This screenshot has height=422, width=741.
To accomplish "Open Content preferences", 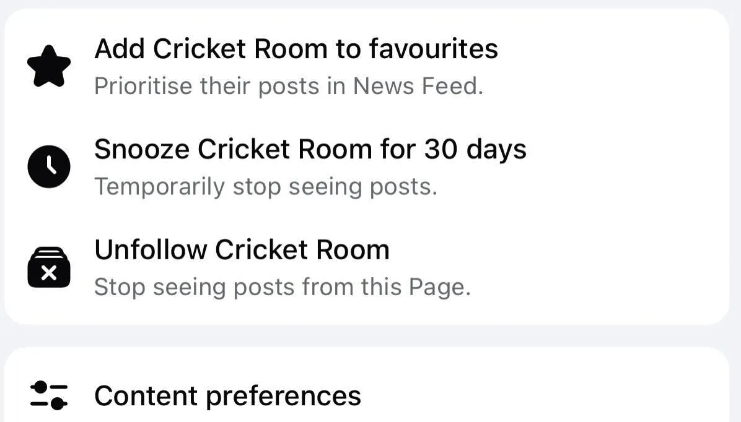I will 227,396.
